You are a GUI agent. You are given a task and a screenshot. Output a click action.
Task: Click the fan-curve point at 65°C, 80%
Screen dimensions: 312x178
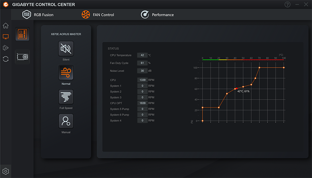[x=255, y=78]
